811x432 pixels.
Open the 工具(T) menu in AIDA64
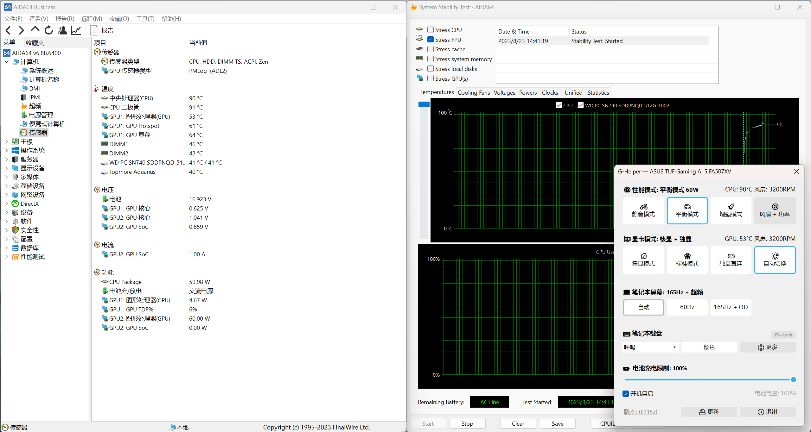(x=145, y=19)
